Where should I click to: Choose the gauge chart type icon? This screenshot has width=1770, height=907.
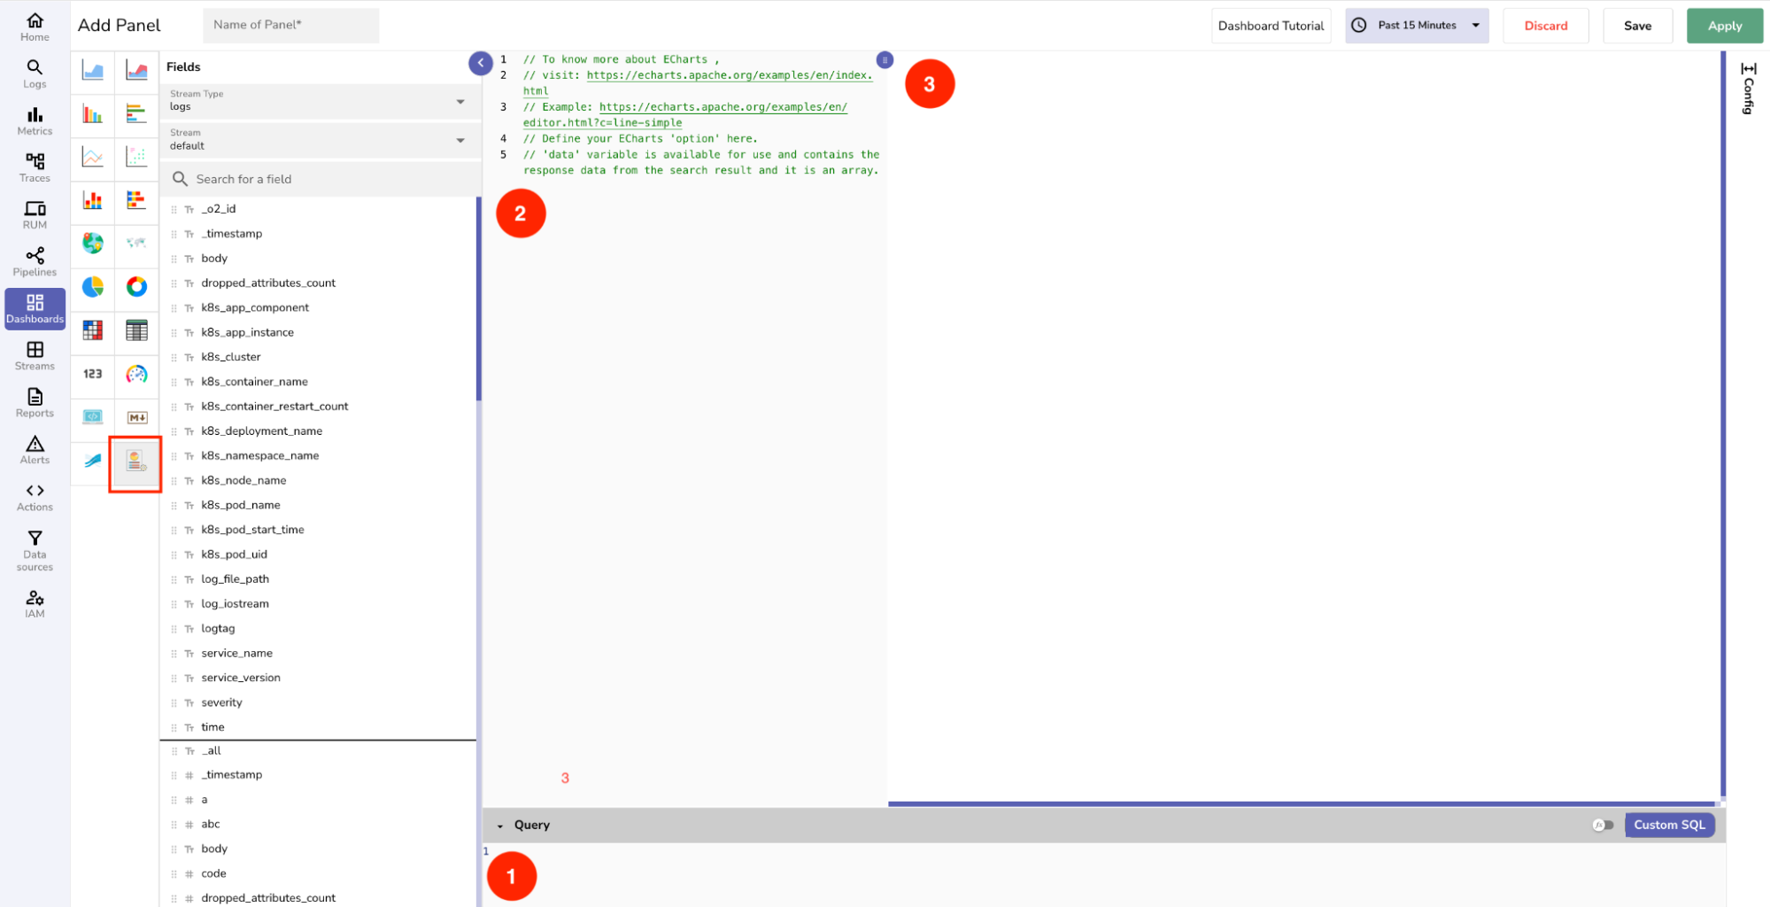click(x=136, y=374)
